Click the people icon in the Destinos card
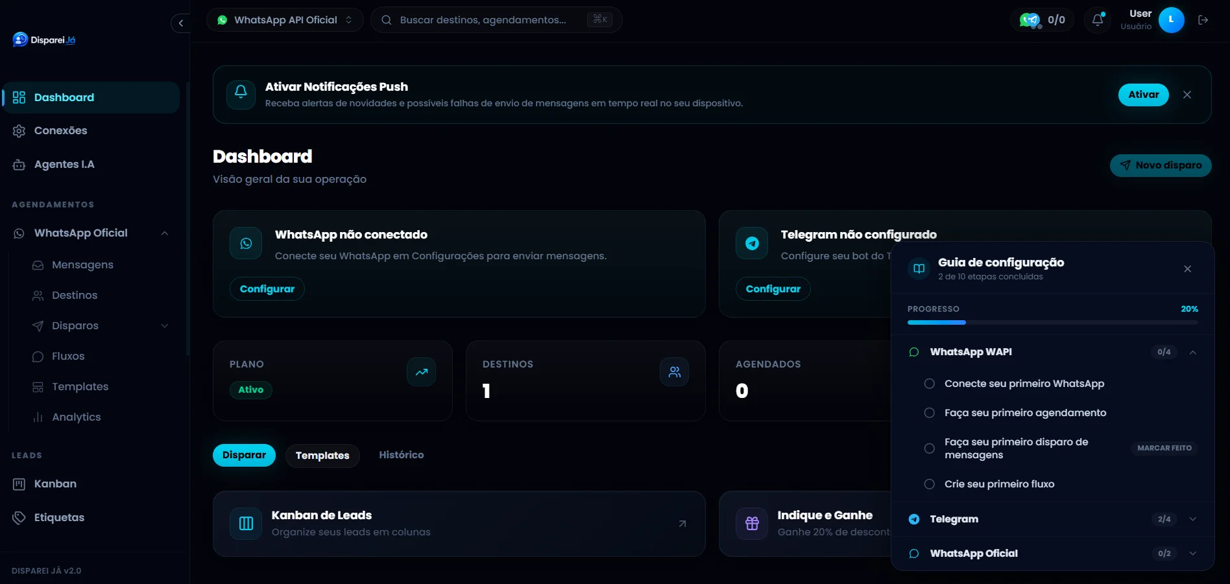This screenshot has height=584, width=1230. (675, 372)
